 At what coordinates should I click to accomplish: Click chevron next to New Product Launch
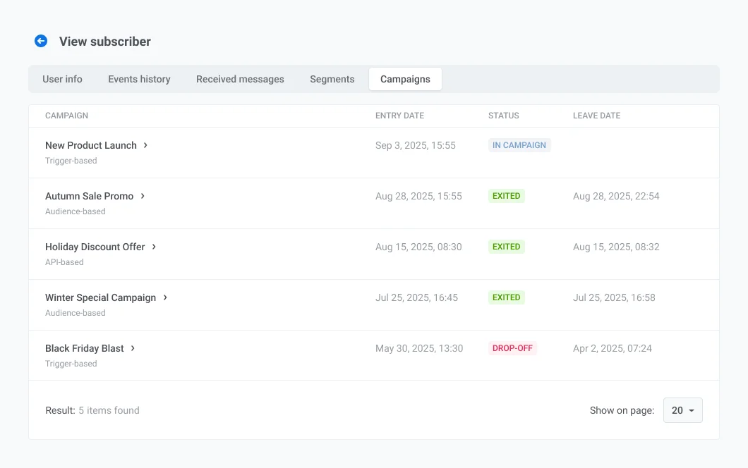pyautogui.click(x=145, y=145)
